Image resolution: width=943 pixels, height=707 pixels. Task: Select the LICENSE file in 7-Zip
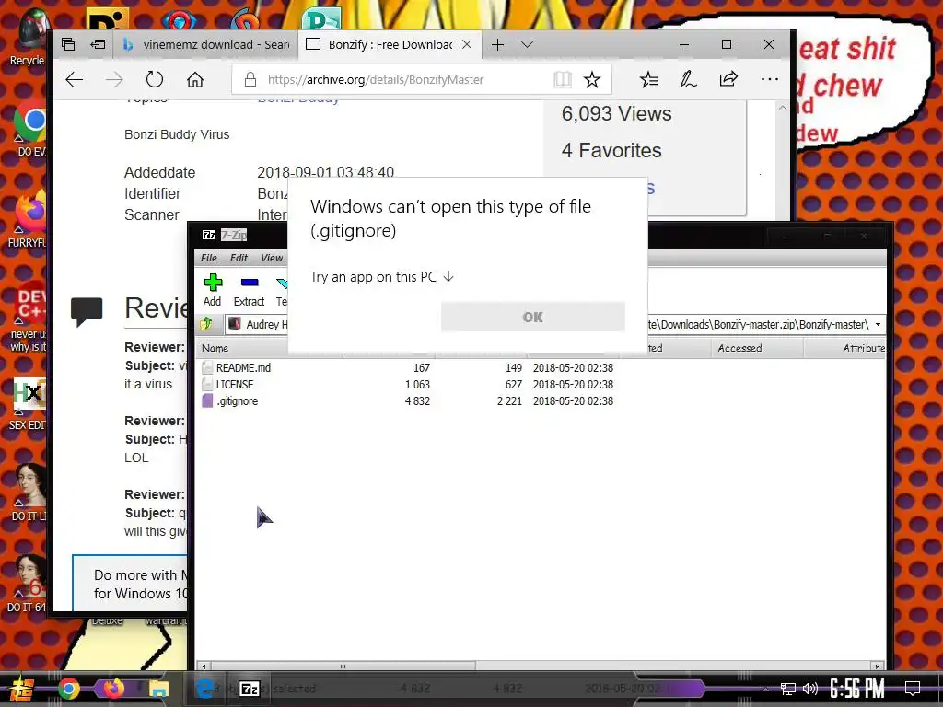pyautogui.click(x=235, y=385)
